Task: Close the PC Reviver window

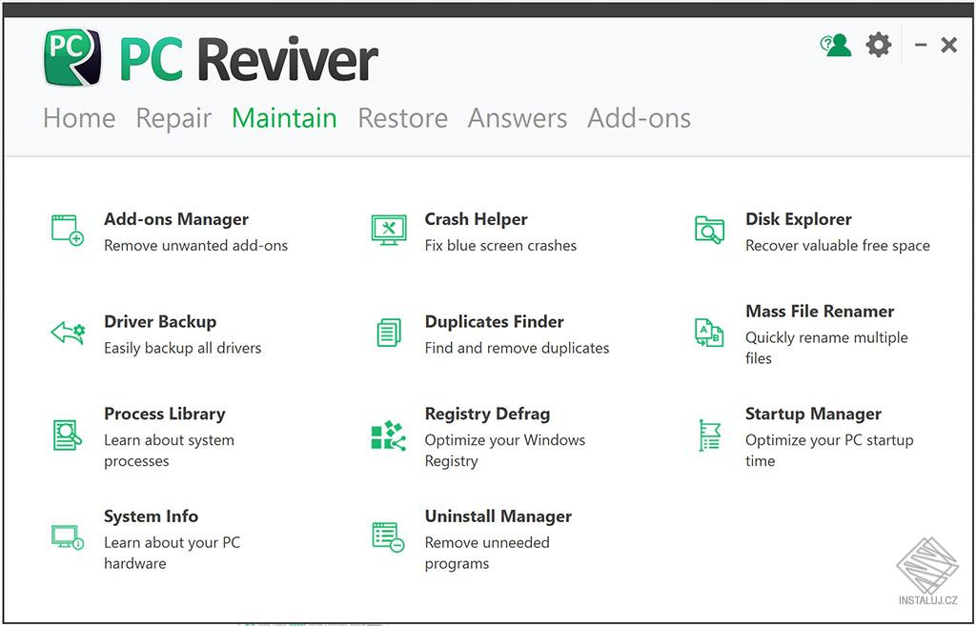Action: pyautogui.click(x=949, y=45)
